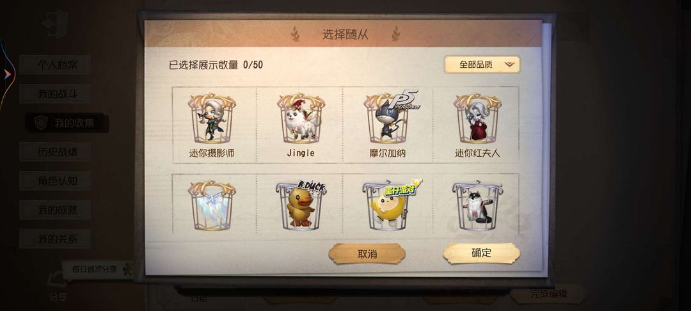This screenshot has width=691, height=311.
Task: Select the black and white cat follower
Action: coord(477,205)
